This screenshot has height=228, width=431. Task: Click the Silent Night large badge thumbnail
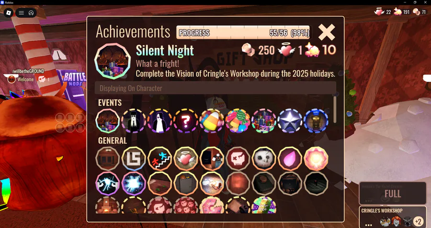113,61
